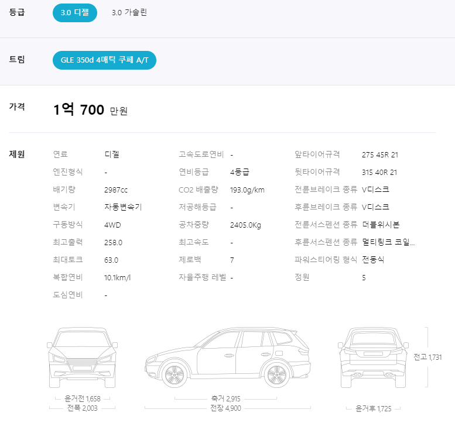
Task: Click the 제로백 value 7
Action: [x=232, y=260]
